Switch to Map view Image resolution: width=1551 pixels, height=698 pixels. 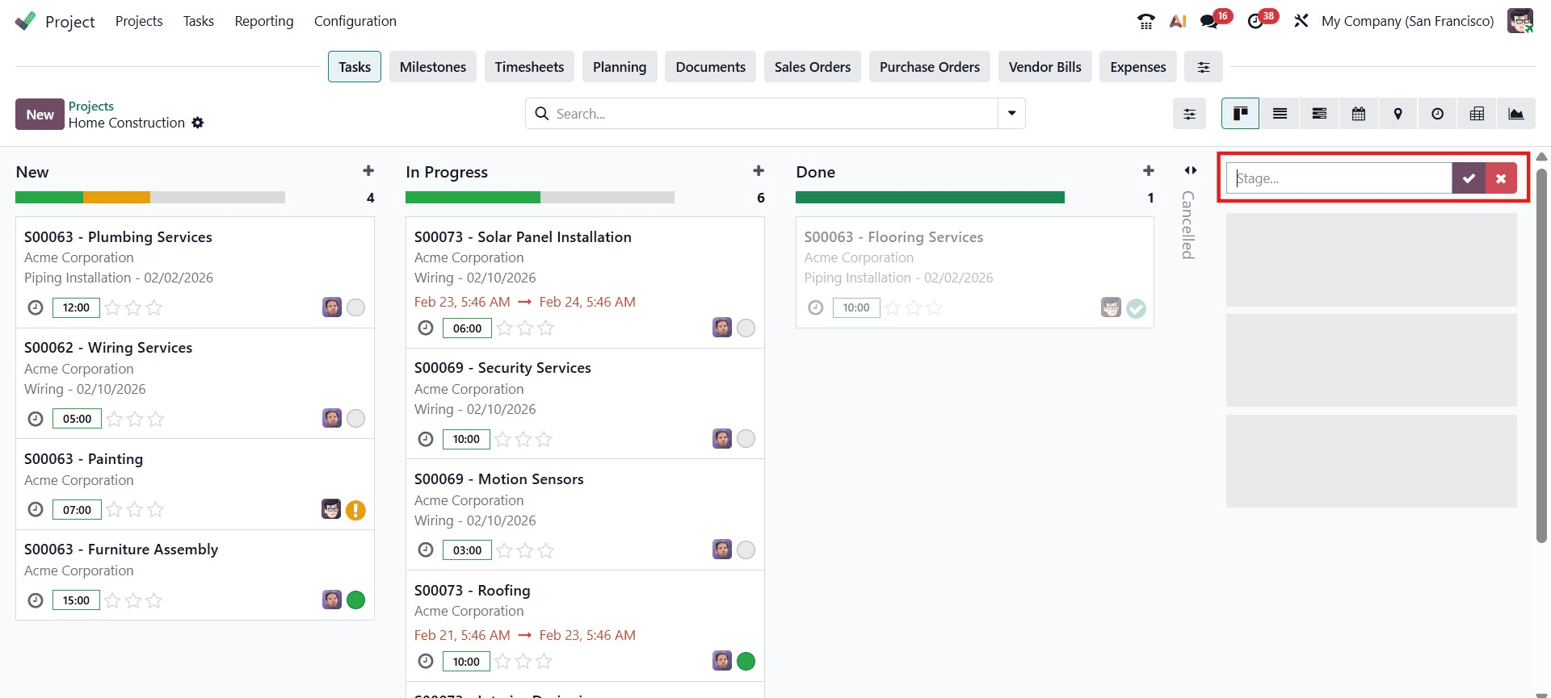pyautogui.click(x=1398, y=114)
